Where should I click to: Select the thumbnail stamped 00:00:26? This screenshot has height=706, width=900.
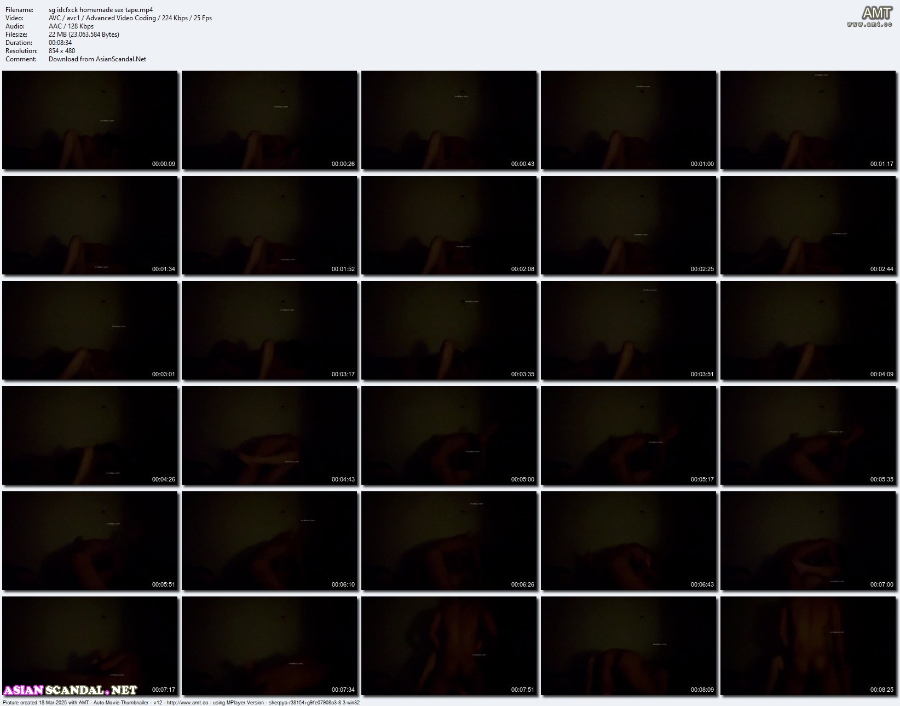coord(269,119)
